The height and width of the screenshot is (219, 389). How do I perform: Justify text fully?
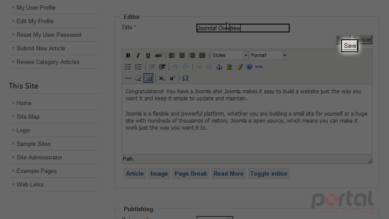pyautogui.click(x=202, y=55)
